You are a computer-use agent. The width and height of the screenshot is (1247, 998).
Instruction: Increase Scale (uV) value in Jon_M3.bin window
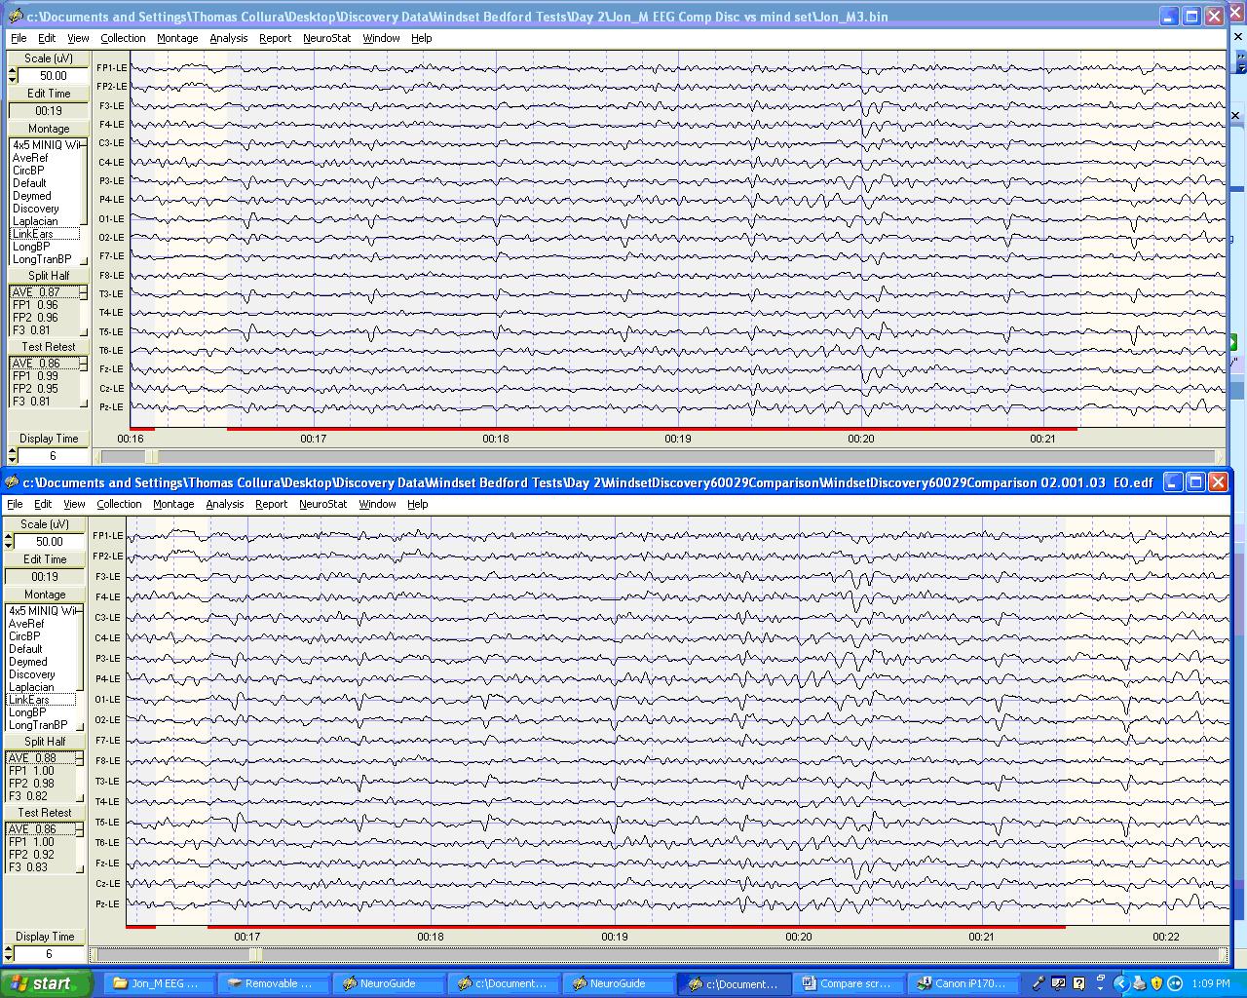12,71
